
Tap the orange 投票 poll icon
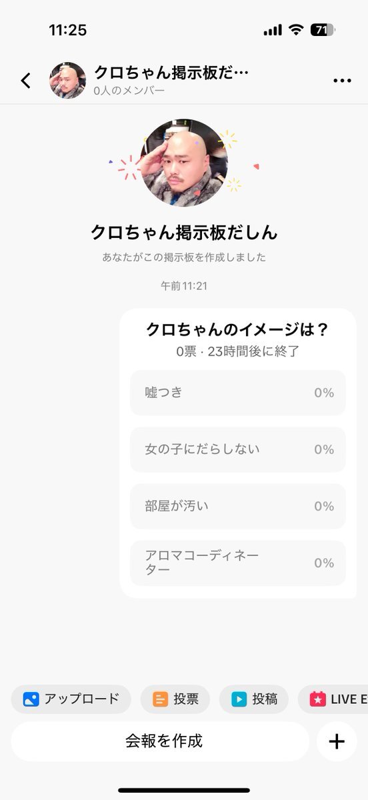point(161,699)
